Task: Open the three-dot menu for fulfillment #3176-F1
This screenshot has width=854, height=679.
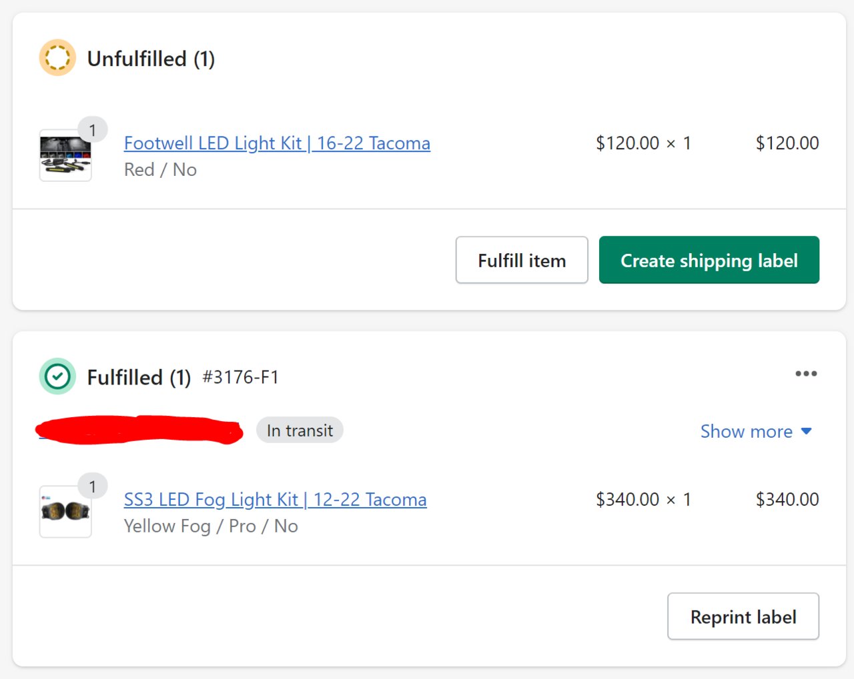Action: point(806,374)
